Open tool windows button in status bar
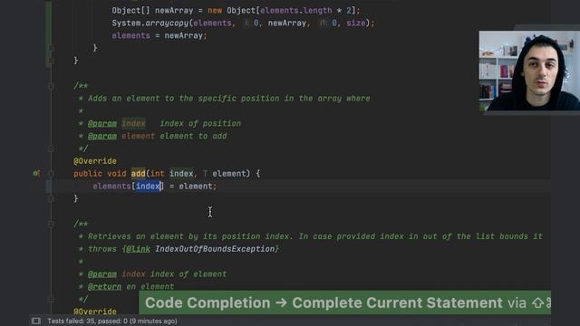 tap(36, 321)
